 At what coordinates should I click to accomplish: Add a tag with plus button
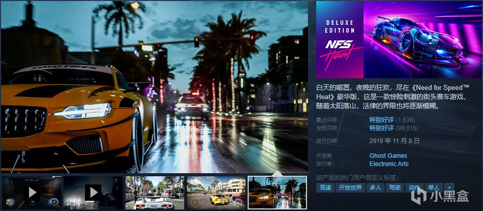(x=449, y=187)
